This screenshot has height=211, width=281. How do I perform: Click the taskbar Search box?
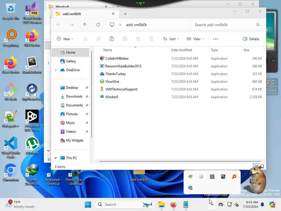click(x=125, y=204)
